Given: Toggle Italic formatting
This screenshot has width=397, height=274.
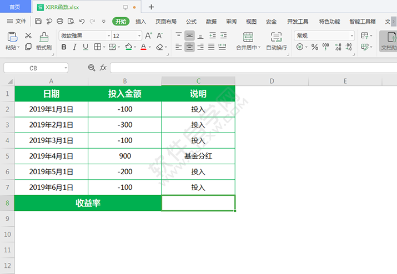Looking at the screenshot, I should pyautogui.click(x=75, y=47).
